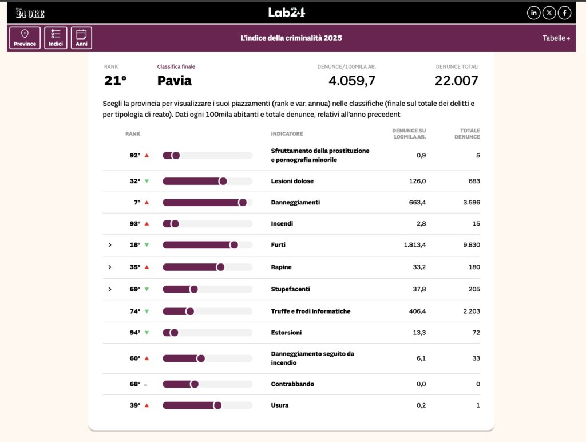Click the Lab24 logo
586x442 pixels.
(x=287, y=13)
